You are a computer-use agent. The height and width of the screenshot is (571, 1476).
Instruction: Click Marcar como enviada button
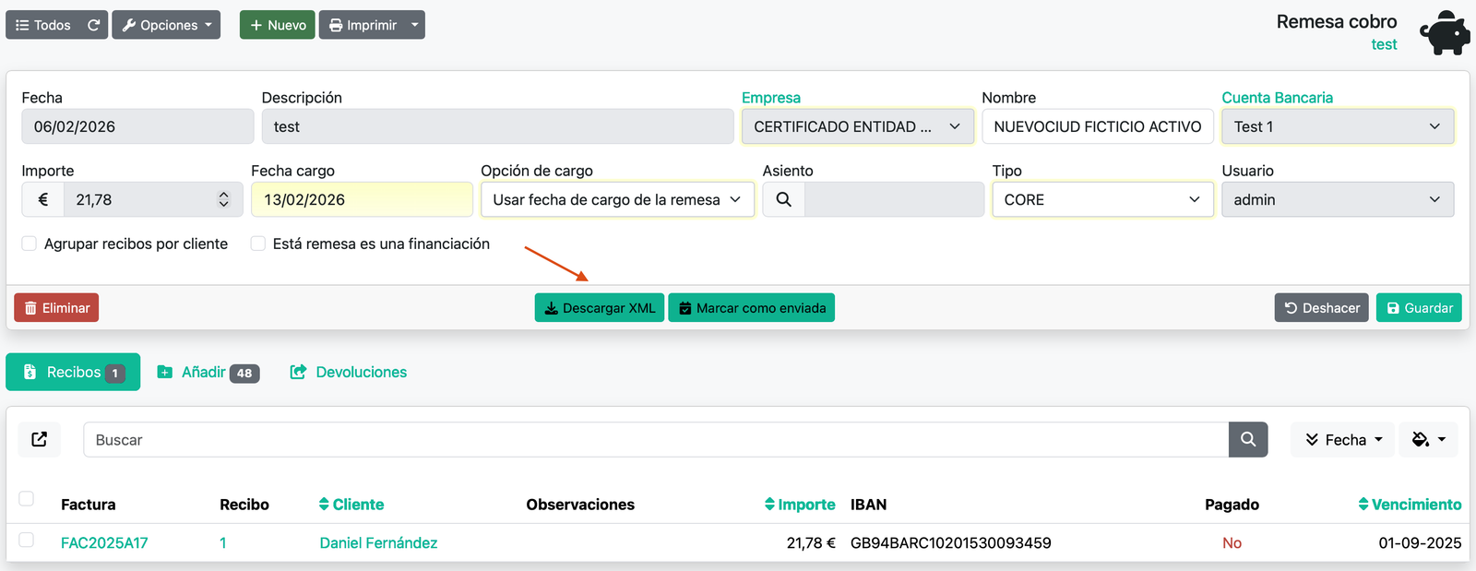point(751,308)
